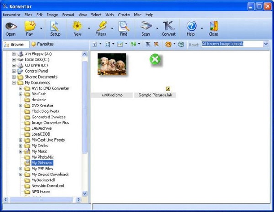
Task: Collapse the My Documents tree node
Action: [x=14, y=83]
